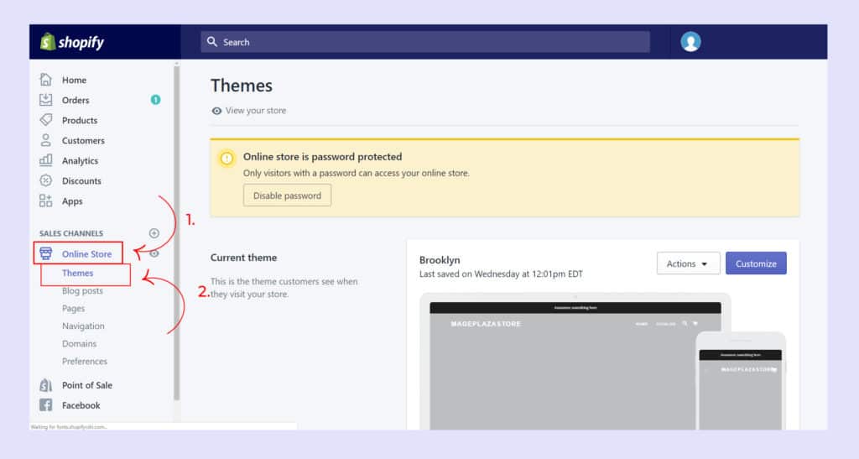859x459 pixels.
Task: Open the user account avatar
Action: tap(690, 42)
